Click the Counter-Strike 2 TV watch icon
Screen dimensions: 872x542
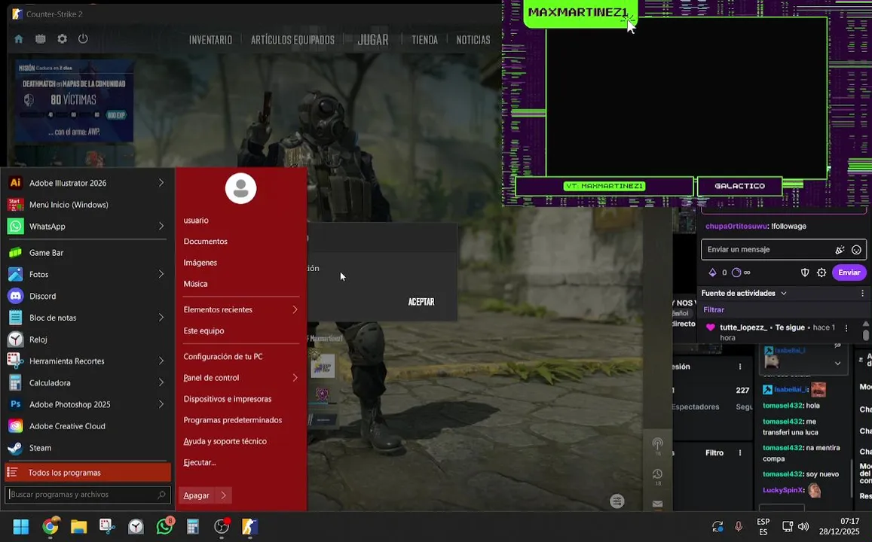point(41,39)
